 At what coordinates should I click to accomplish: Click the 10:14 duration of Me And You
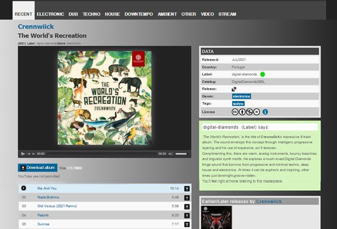pos(175,188)
